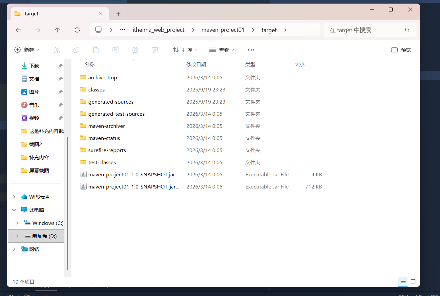440x296 pixels.
Task: Click the chevron after target in breadcrumb
Action: [285, 30]
